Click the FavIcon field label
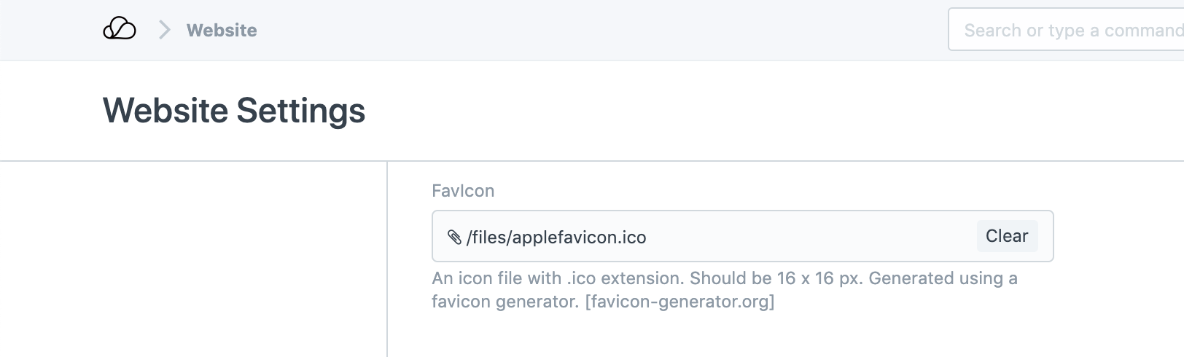 click(x=463, y=191)
